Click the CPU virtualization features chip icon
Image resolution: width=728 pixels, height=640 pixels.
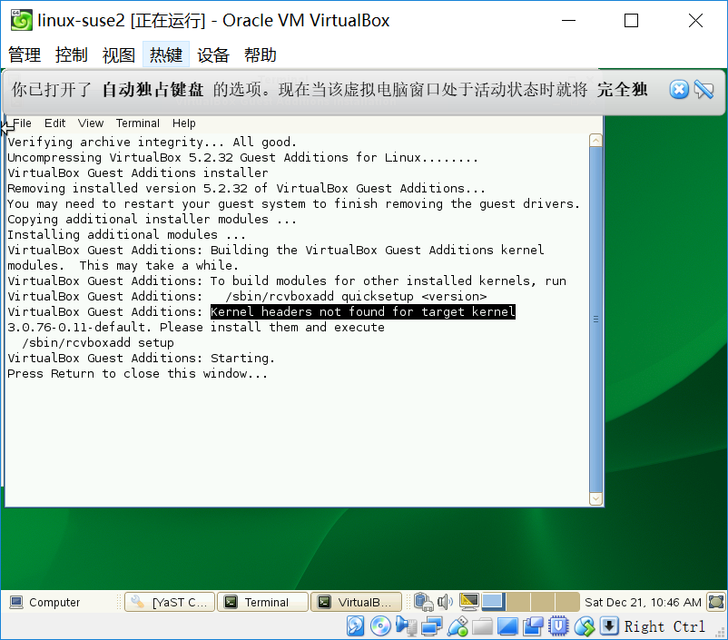[558, 626]
